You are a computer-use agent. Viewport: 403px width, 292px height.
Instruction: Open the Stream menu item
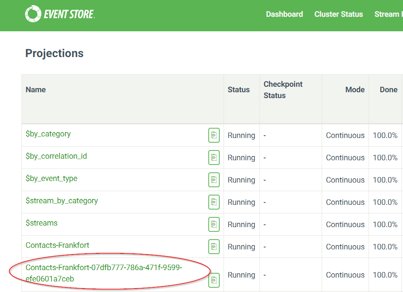click(389, 14)
